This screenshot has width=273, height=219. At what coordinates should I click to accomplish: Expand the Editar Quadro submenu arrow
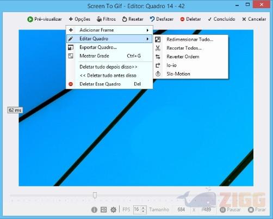click(x=148, y=39)
